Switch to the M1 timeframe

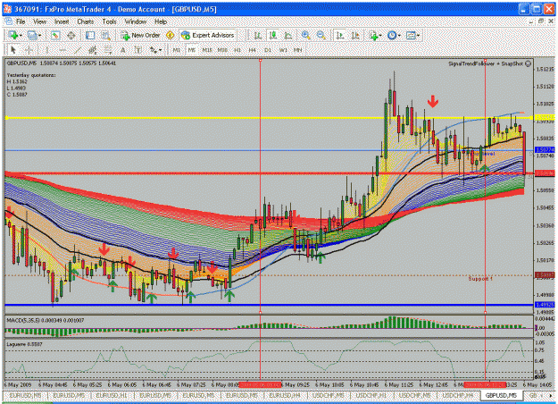pyautogui.click(x=177, y=50)
